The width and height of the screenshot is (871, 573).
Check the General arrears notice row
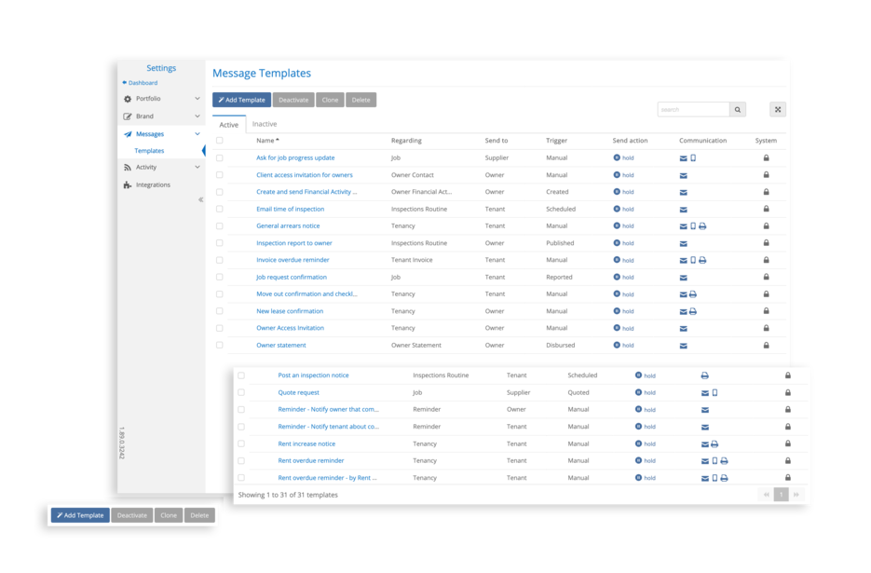click(220, 226)
